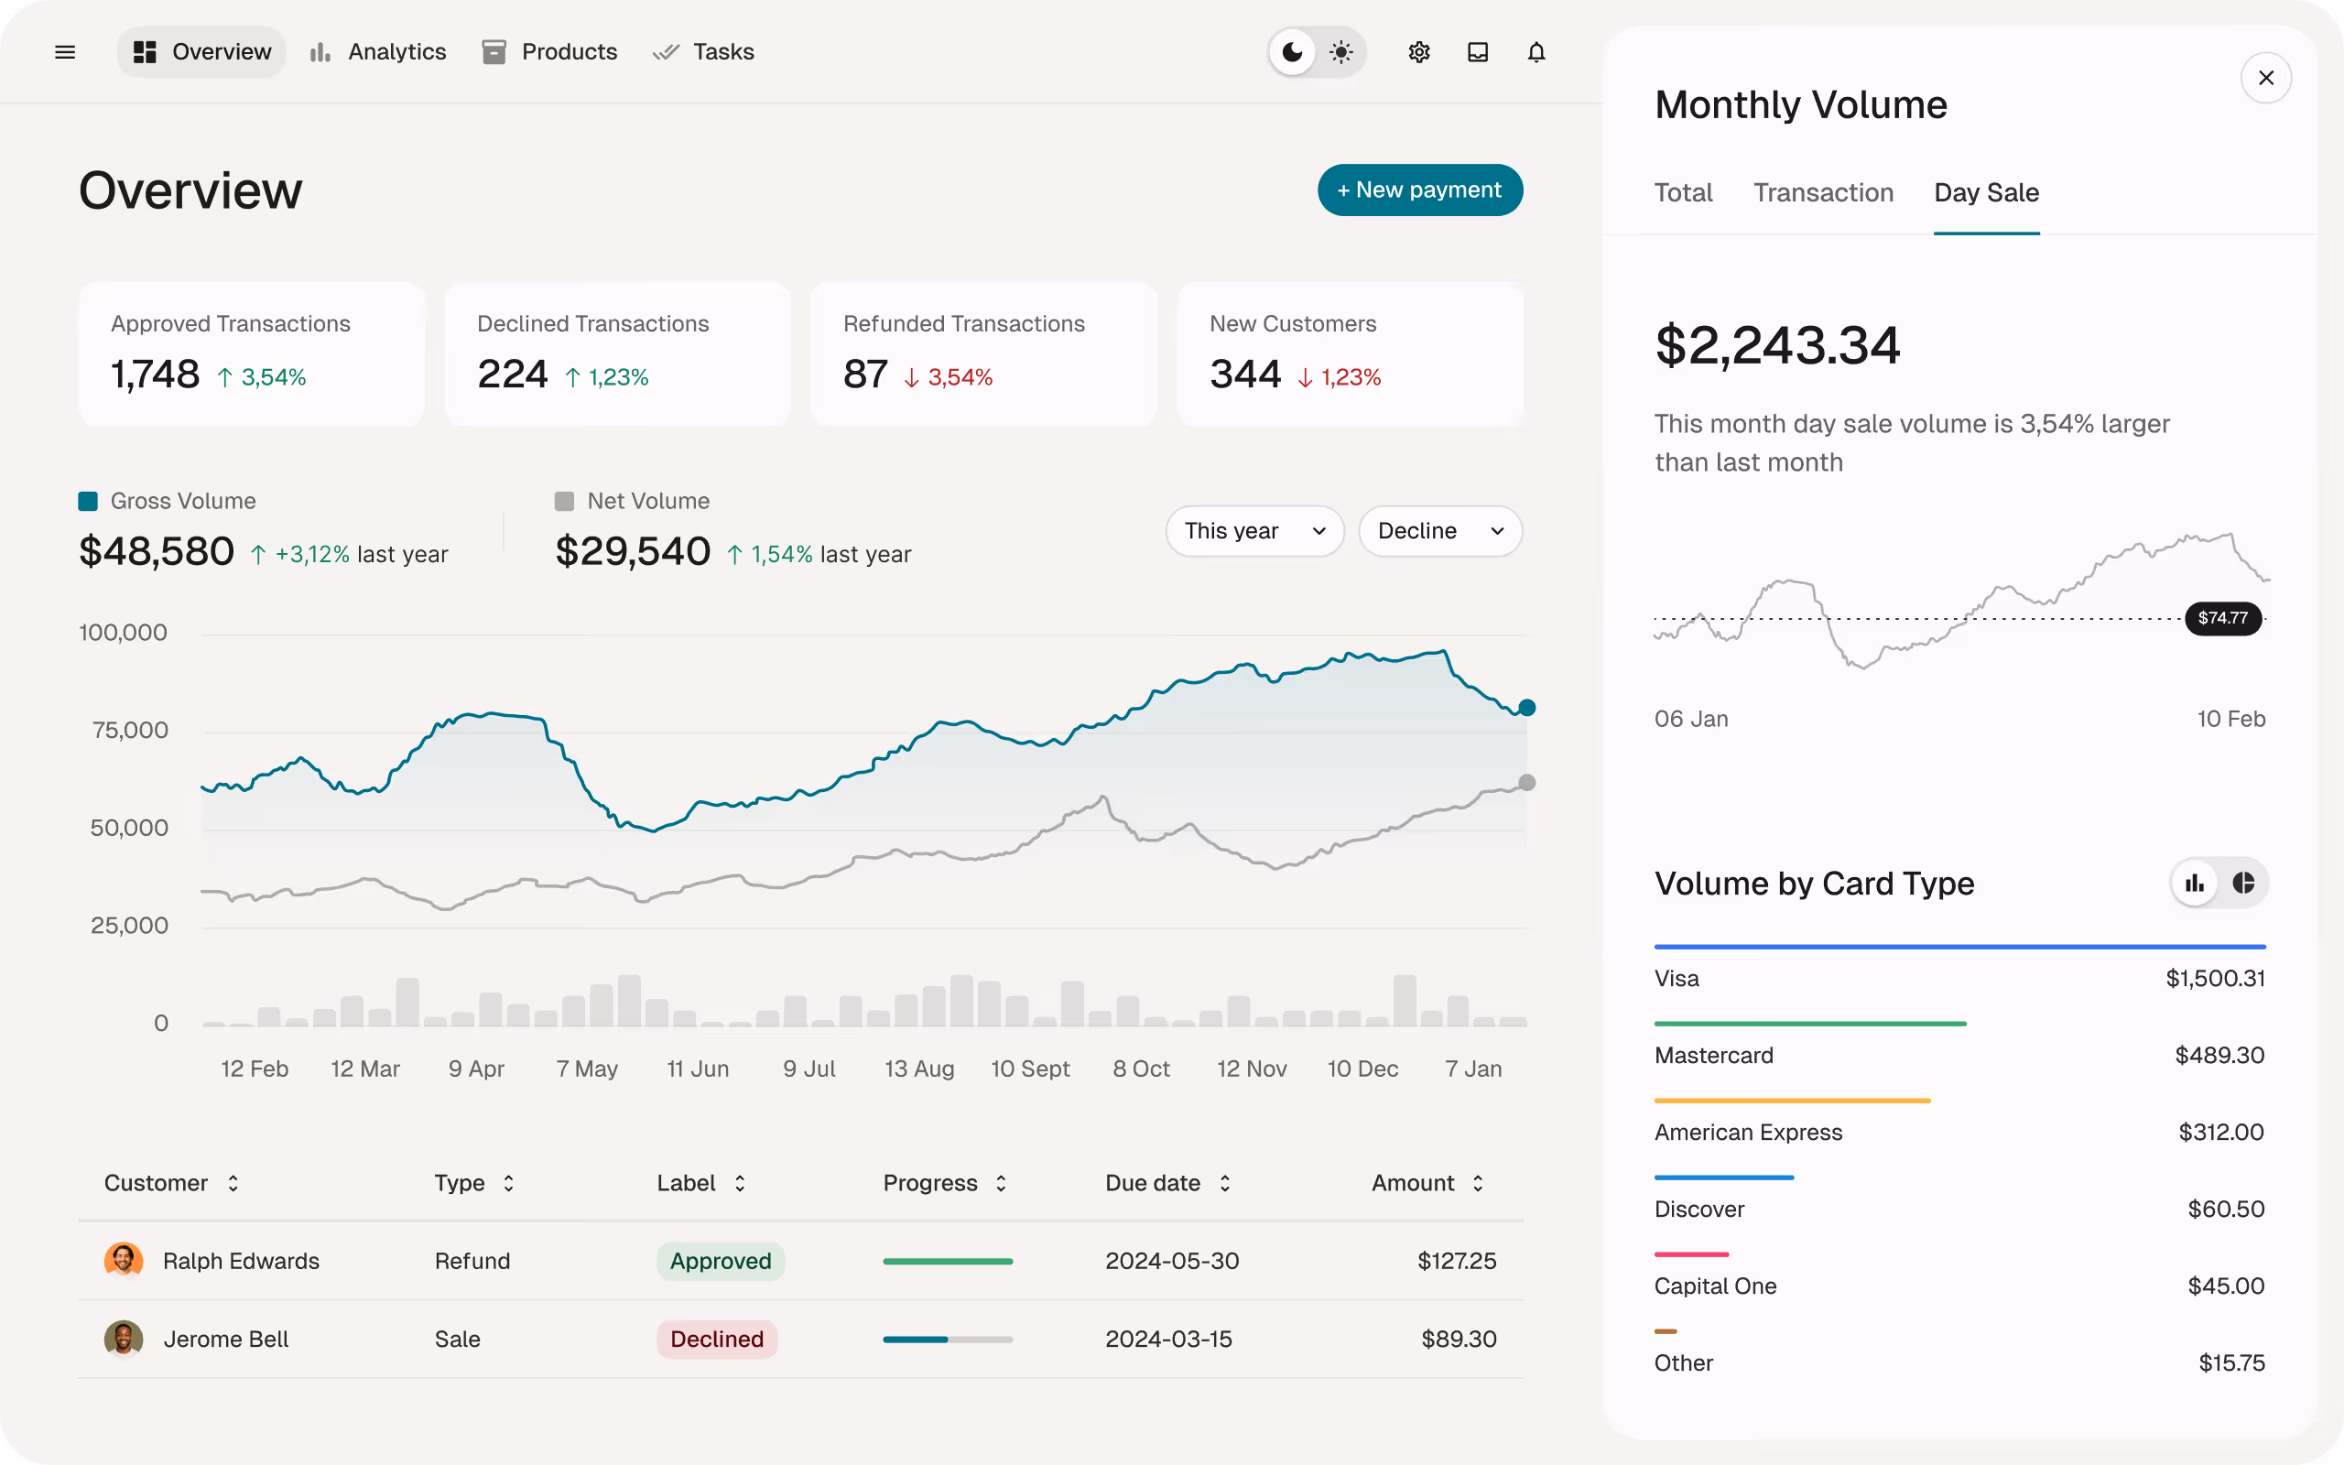Screen dimensions: 2344x1465
Task: Sort table by Customer column arrows
Action: pyautogui.click(x=233, y=1183)
